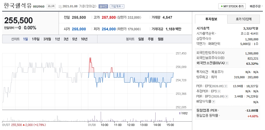Click the 257,450 price axis label
265x130 pixels.
coord(181,53)
